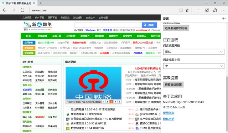This screenshot has height=133, width=228.
Task: Click the website search text box
Action: click(108, 25)
